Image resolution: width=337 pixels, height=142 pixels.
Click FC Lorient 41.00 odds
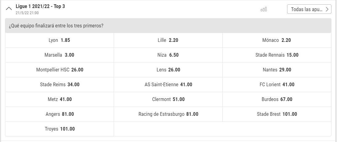pyautogui.click(x=277, y=85)
